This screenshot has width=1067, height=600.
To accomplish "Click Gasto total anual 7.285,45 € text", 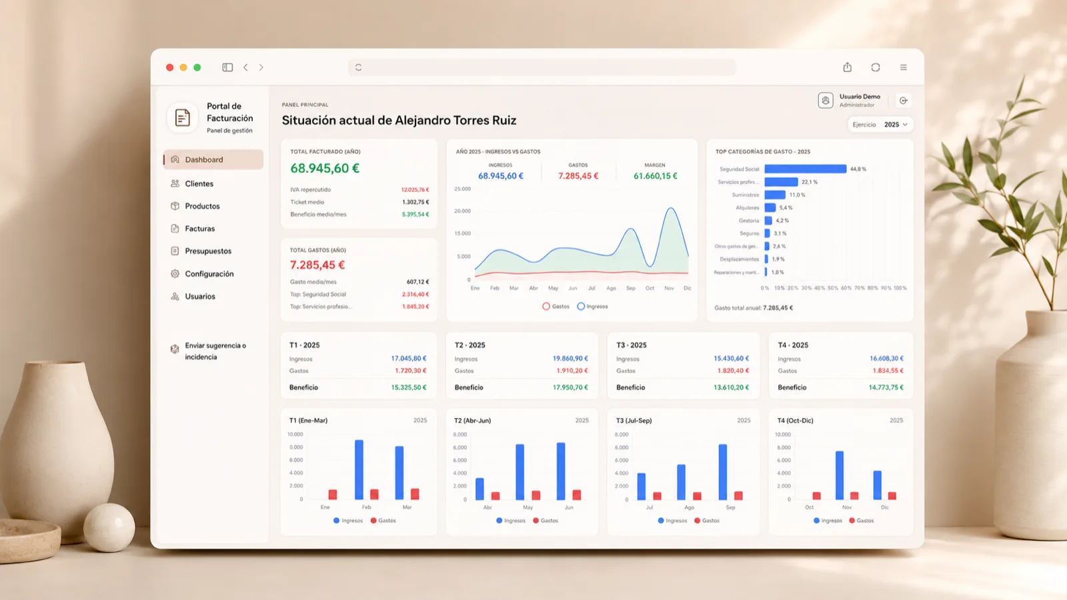I will 754,308.
